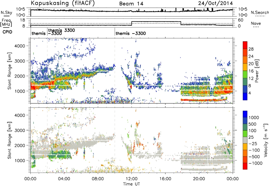Screen dimensions: 269x186
Task: Click the '-1000' tick on Velocity colorbar
Action: (255, 163)
